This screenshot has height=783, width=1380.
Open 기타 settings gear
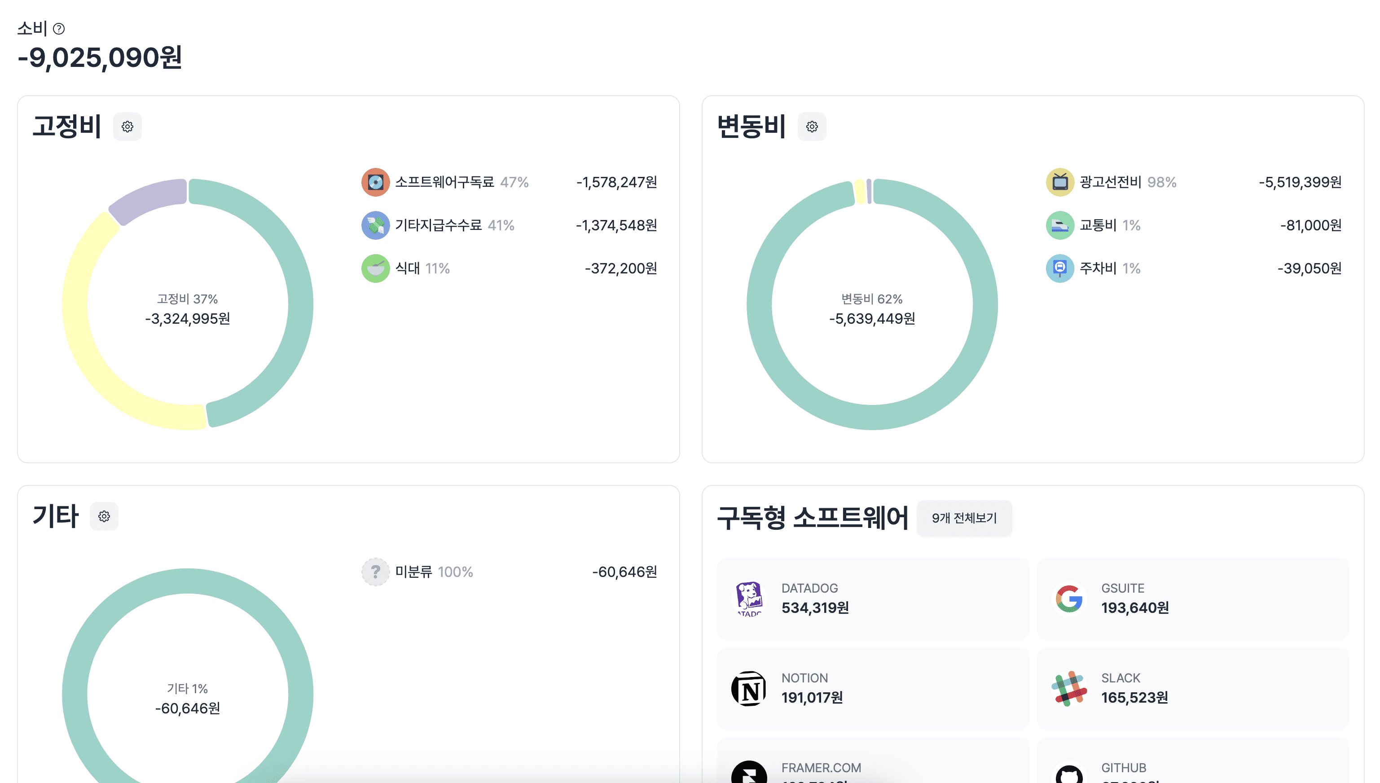(104, 516)
